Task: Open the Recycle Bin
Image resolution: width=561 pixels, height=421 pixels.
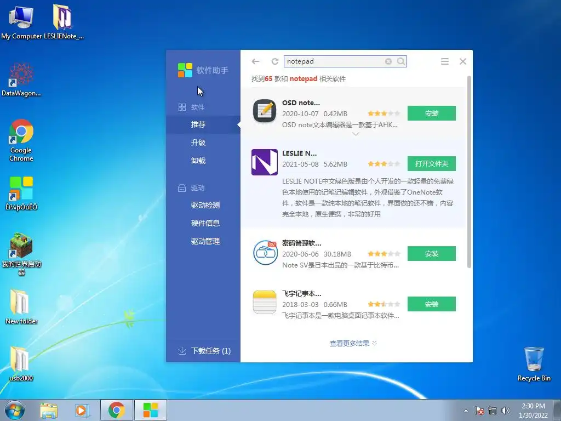Action: click(x=534, y=364)
